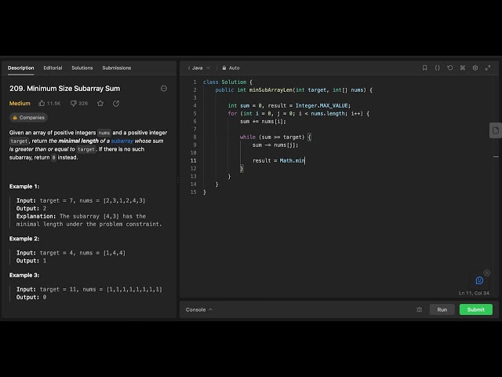The width and height of the screenshot is (502, 377).
Task: Click 'Example 1:' heading
Action: [24, 187]
